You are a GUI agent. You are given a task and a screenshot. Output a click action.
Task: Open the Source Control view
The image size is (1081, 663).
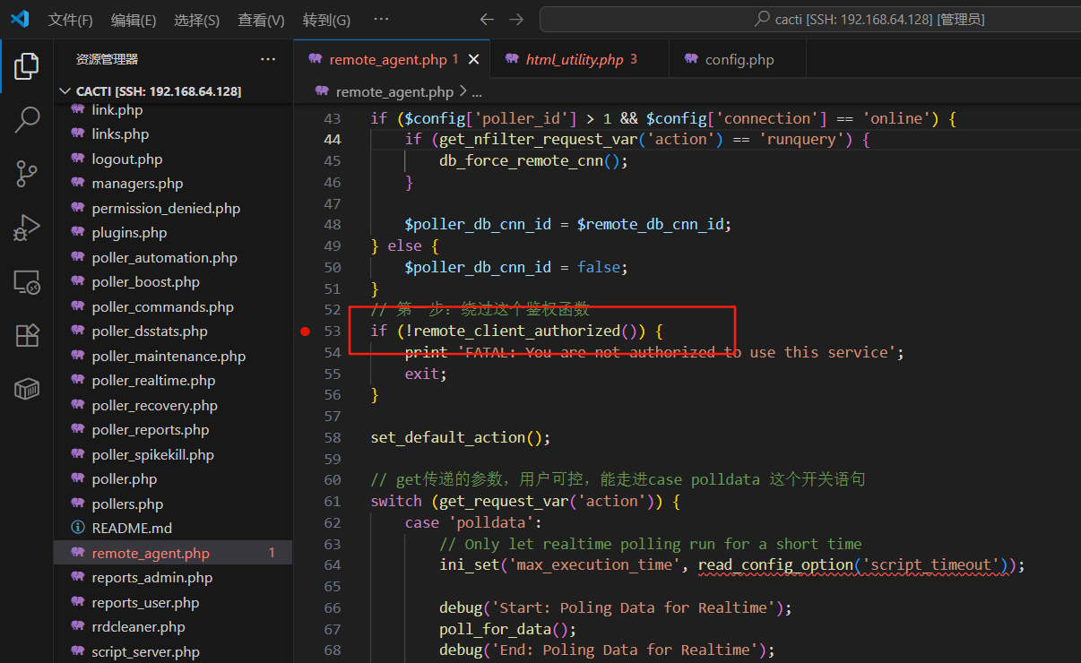(27, 174)
